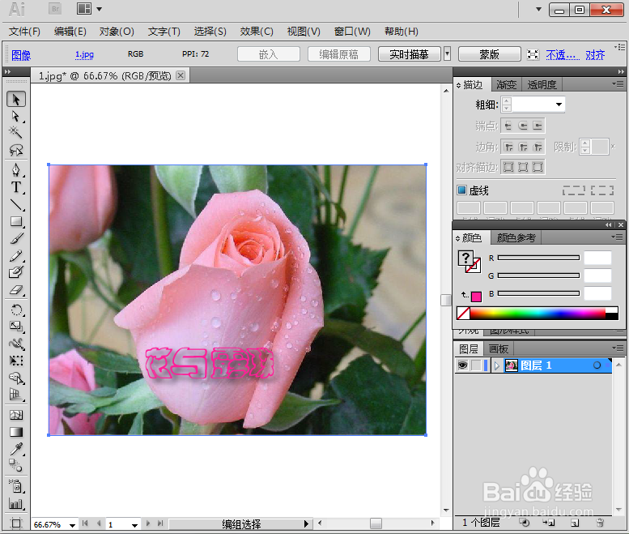This screenshot has width=629, height=534.
Task: Open the Color panel options menu
Action: [618, 237]
